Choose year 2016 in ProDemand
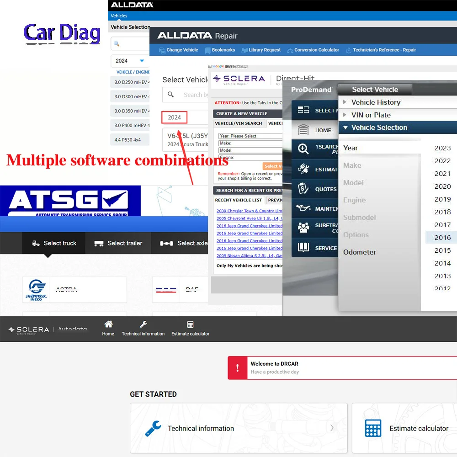Viewport: 457px width, 457px height. (442, 238)
